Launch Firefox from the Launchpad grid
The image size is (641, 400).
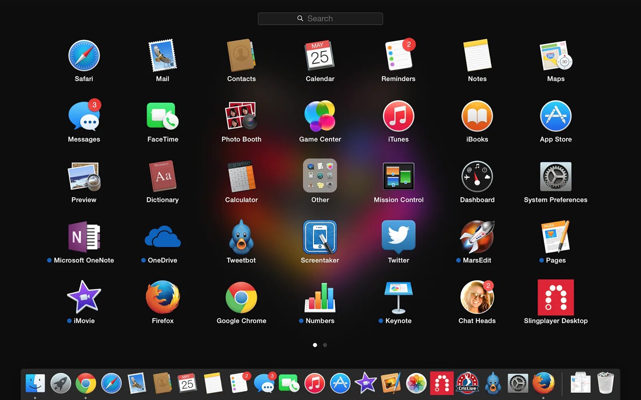[163, 297]
